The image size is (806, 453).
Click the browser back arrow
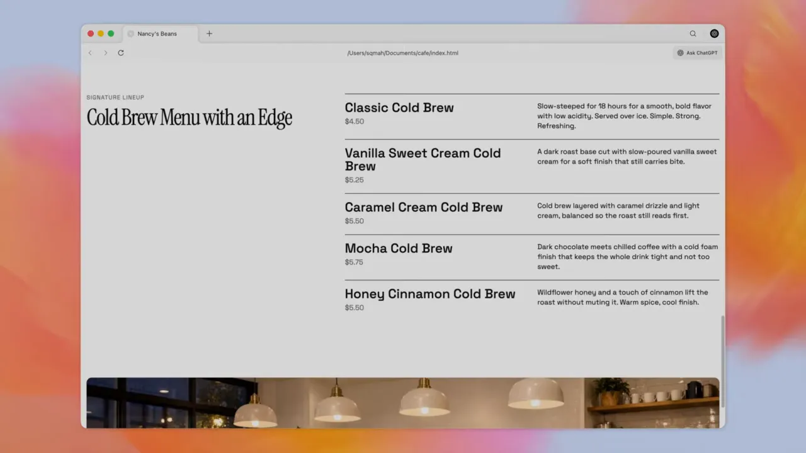coord(90,53)
